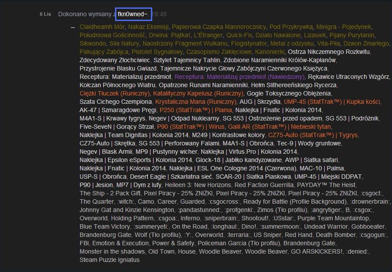Open purple Receptura Materializuj przedmiot (Nawiedzony)
This screenshot has height=272, width=392.
(x=239, y=77)
